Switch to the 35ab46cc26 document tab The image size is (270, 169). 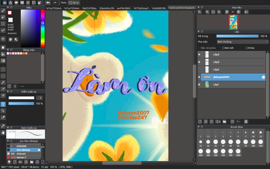(107, 8)
